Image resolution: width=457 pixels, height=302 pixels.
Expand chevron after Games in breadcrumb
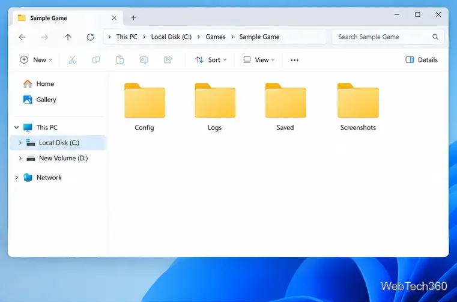click(x=232, y=37)
